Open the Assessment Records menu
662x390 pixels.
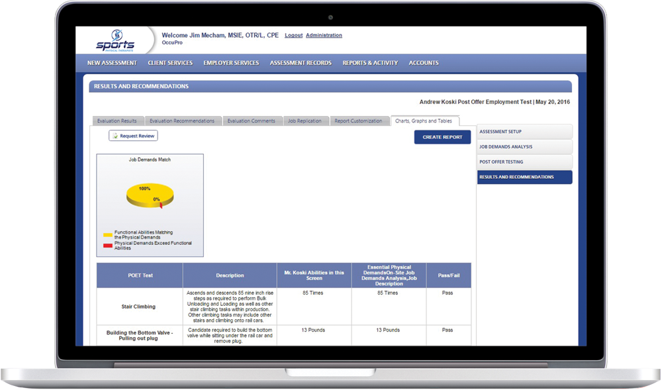coord(301,63)
